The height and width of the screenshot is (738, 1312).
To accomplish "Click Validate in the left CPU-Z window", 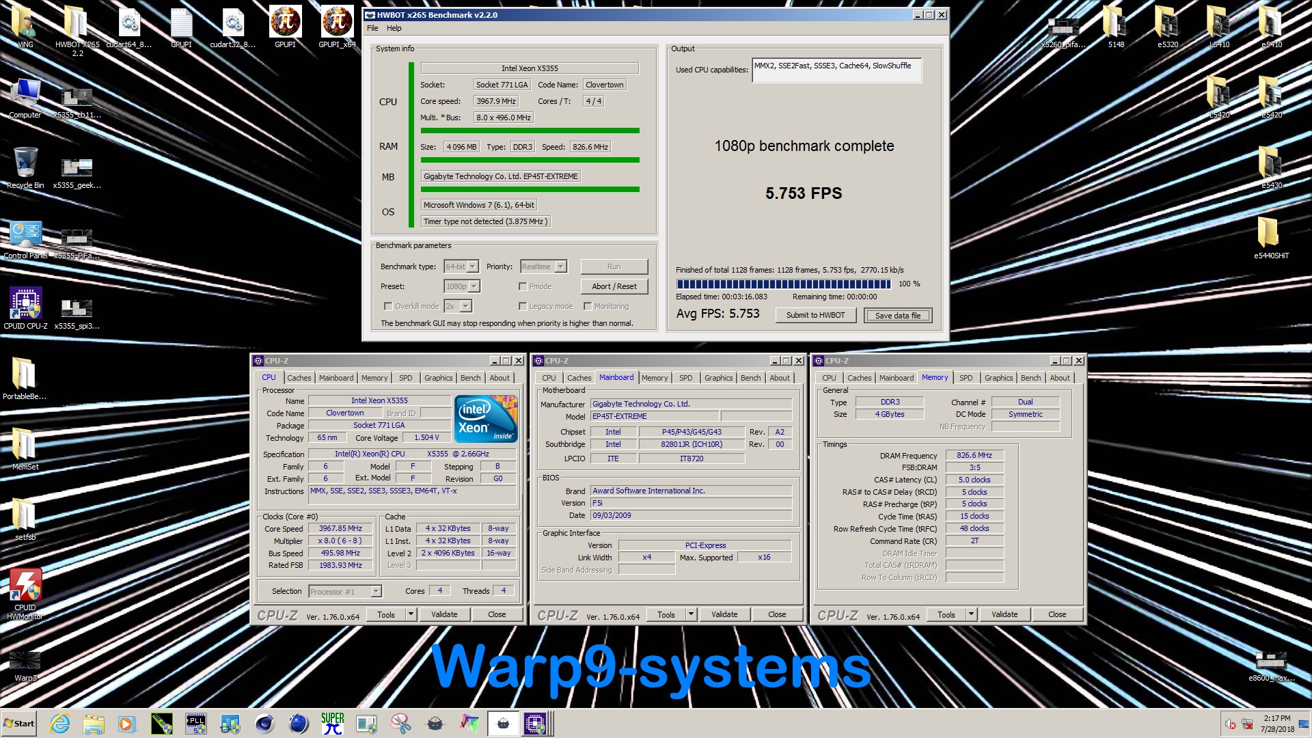I will point(444,614).
